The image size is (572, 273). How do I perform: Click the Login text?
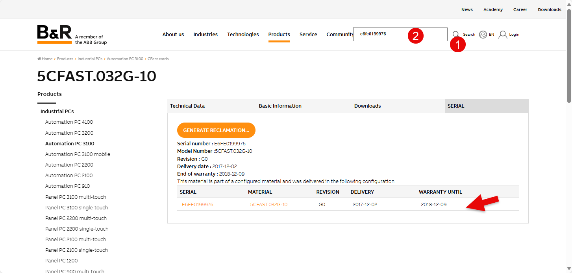tap(514, 35)
